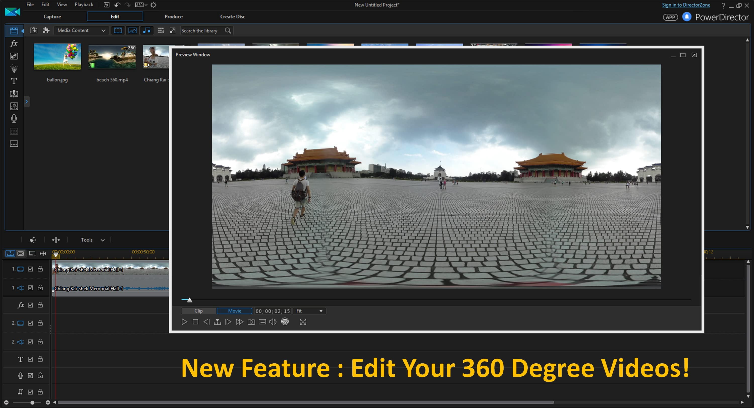
Task: Open the Title Room T icon
Action: (x=14, y=81)
